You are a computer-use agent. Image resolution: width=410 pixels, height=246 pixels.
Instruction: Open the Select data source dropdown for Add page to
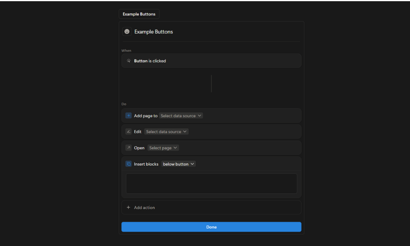point(181,115)
